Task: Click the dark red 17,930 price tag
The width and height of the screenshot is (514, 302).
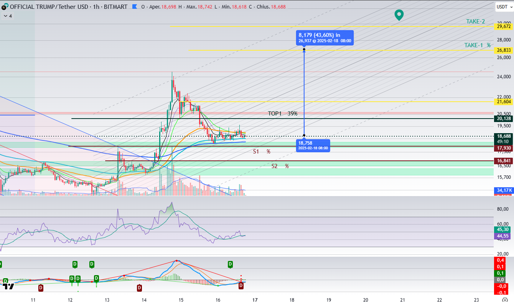Action: pos(503,148)
